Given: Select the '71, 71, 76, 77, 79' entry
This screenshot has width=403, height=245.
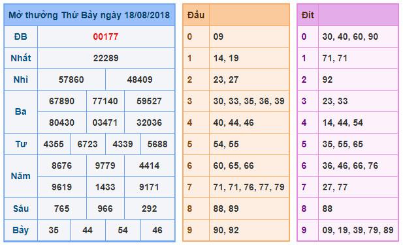Looking at the screenshot, I should [x=249, y=188].
